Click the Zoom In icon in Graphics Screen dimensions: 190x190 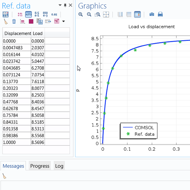[81, 15]
